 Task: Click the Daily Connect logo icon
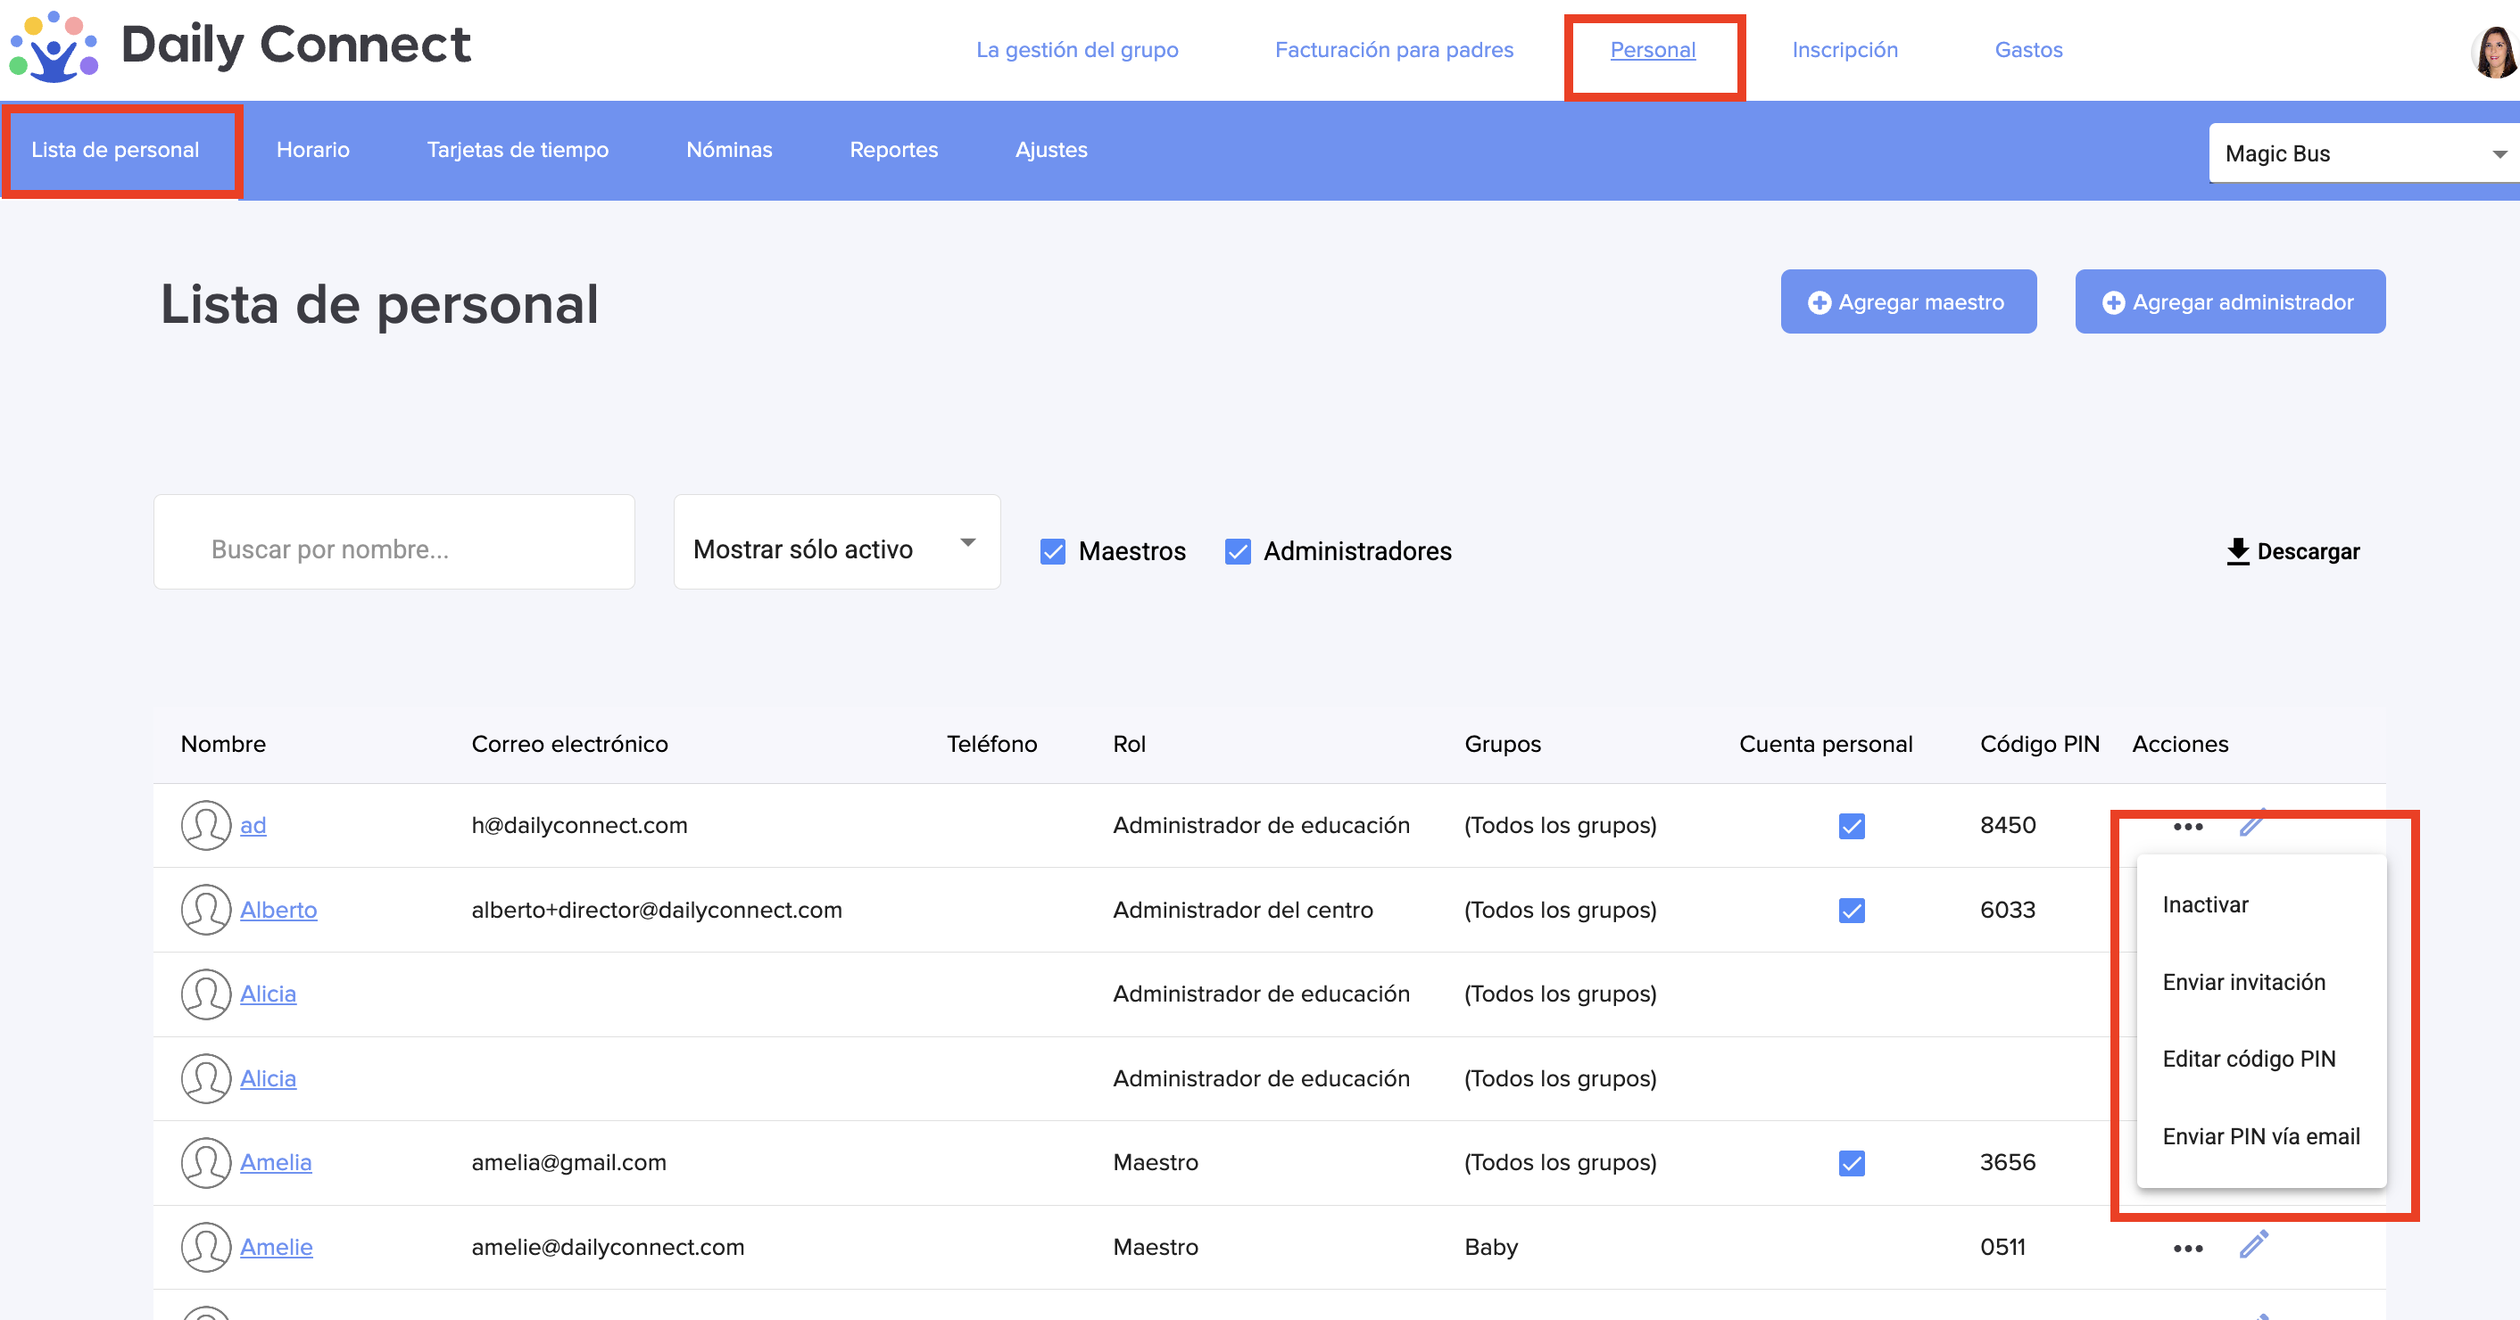pyautogui.click(x=54, y=46)
